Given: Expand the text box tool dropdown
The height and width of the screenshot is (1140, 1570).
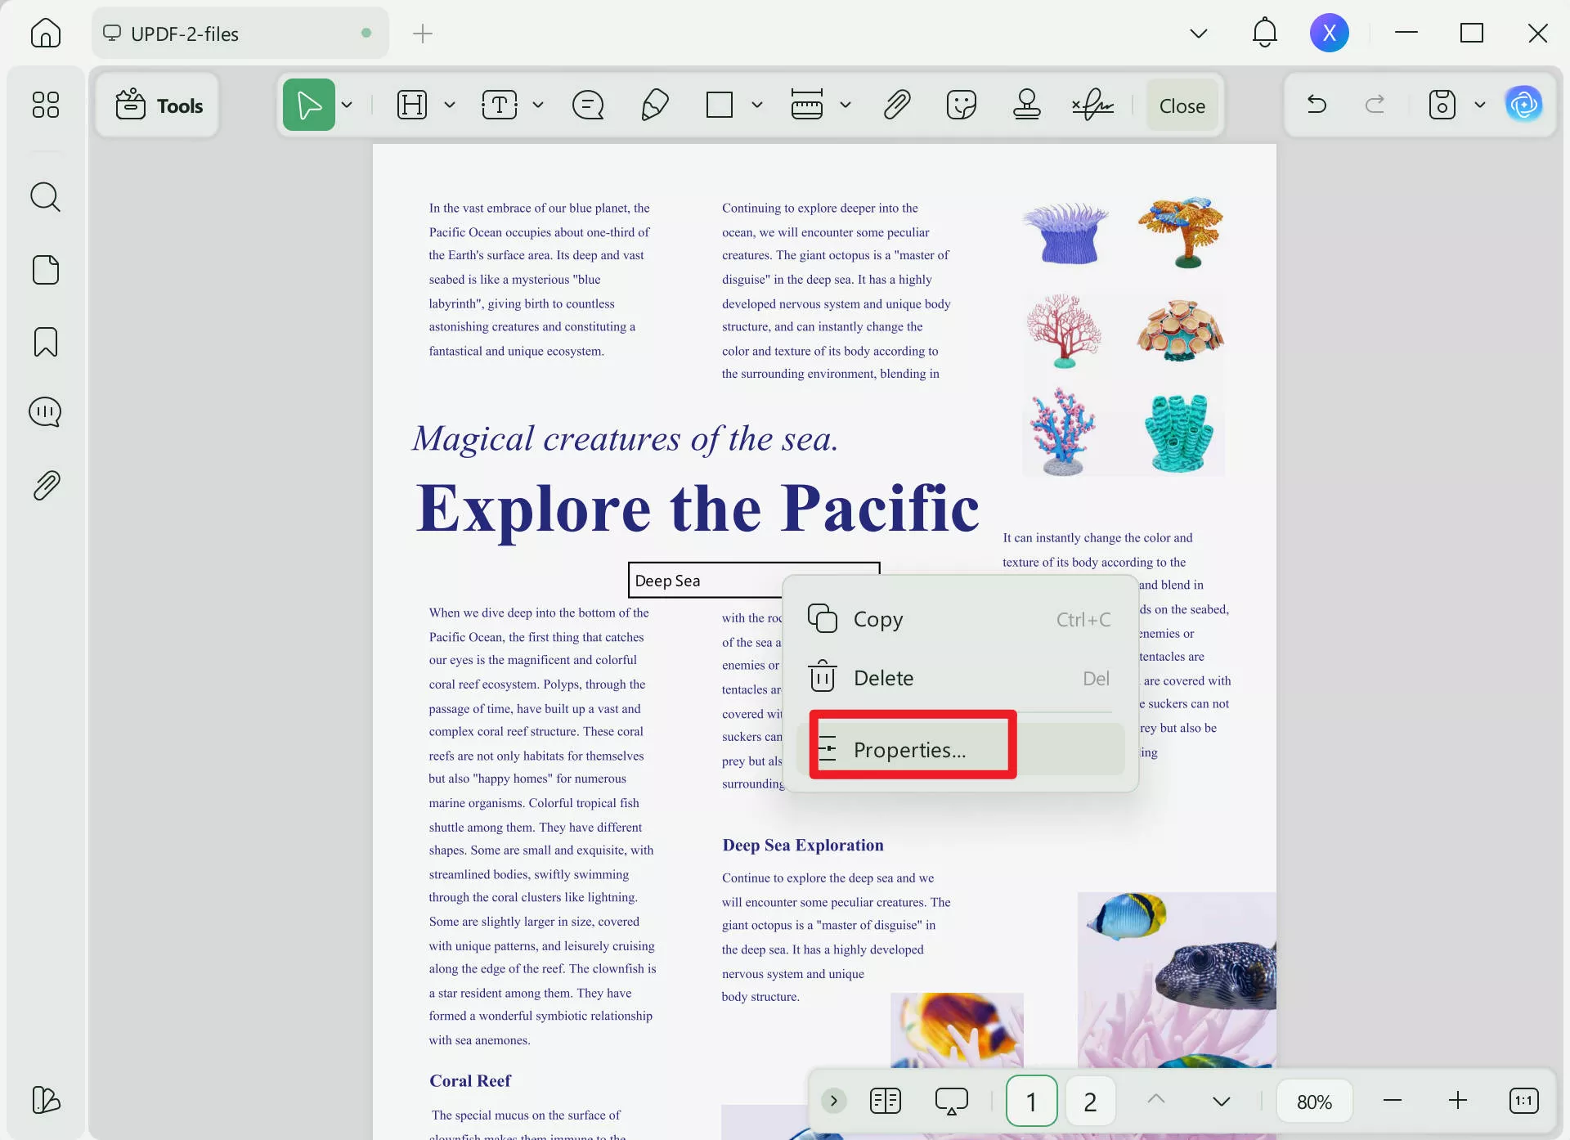Looking at the screenshot, I should click(538, 105).
